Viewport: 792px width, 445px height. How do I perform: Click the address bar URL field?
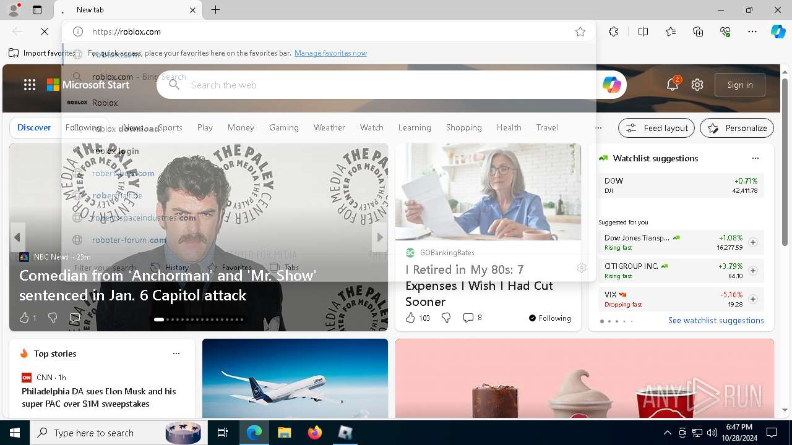328,32
